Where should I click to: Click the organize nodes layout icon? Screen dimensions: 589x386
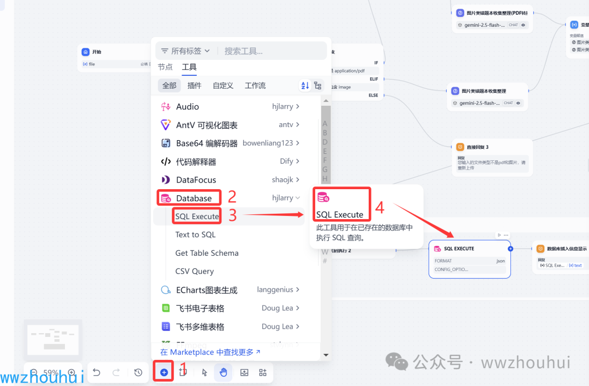[x=263, y=372]
